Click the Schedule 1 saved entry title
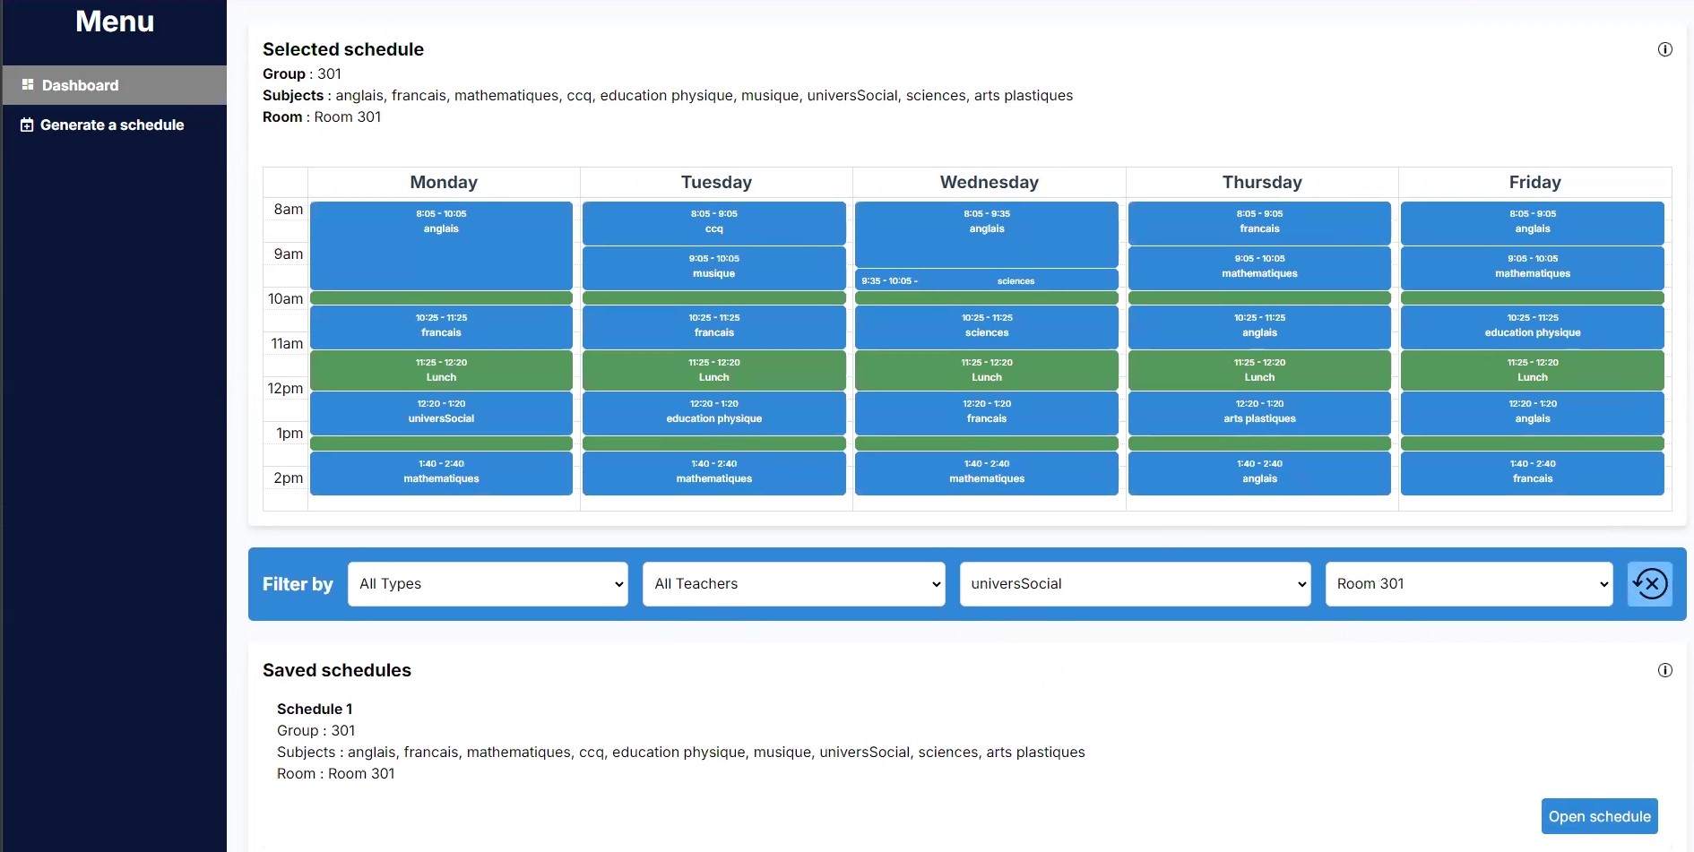Screen dimensions: 1694x852 [x=315, y=709]
